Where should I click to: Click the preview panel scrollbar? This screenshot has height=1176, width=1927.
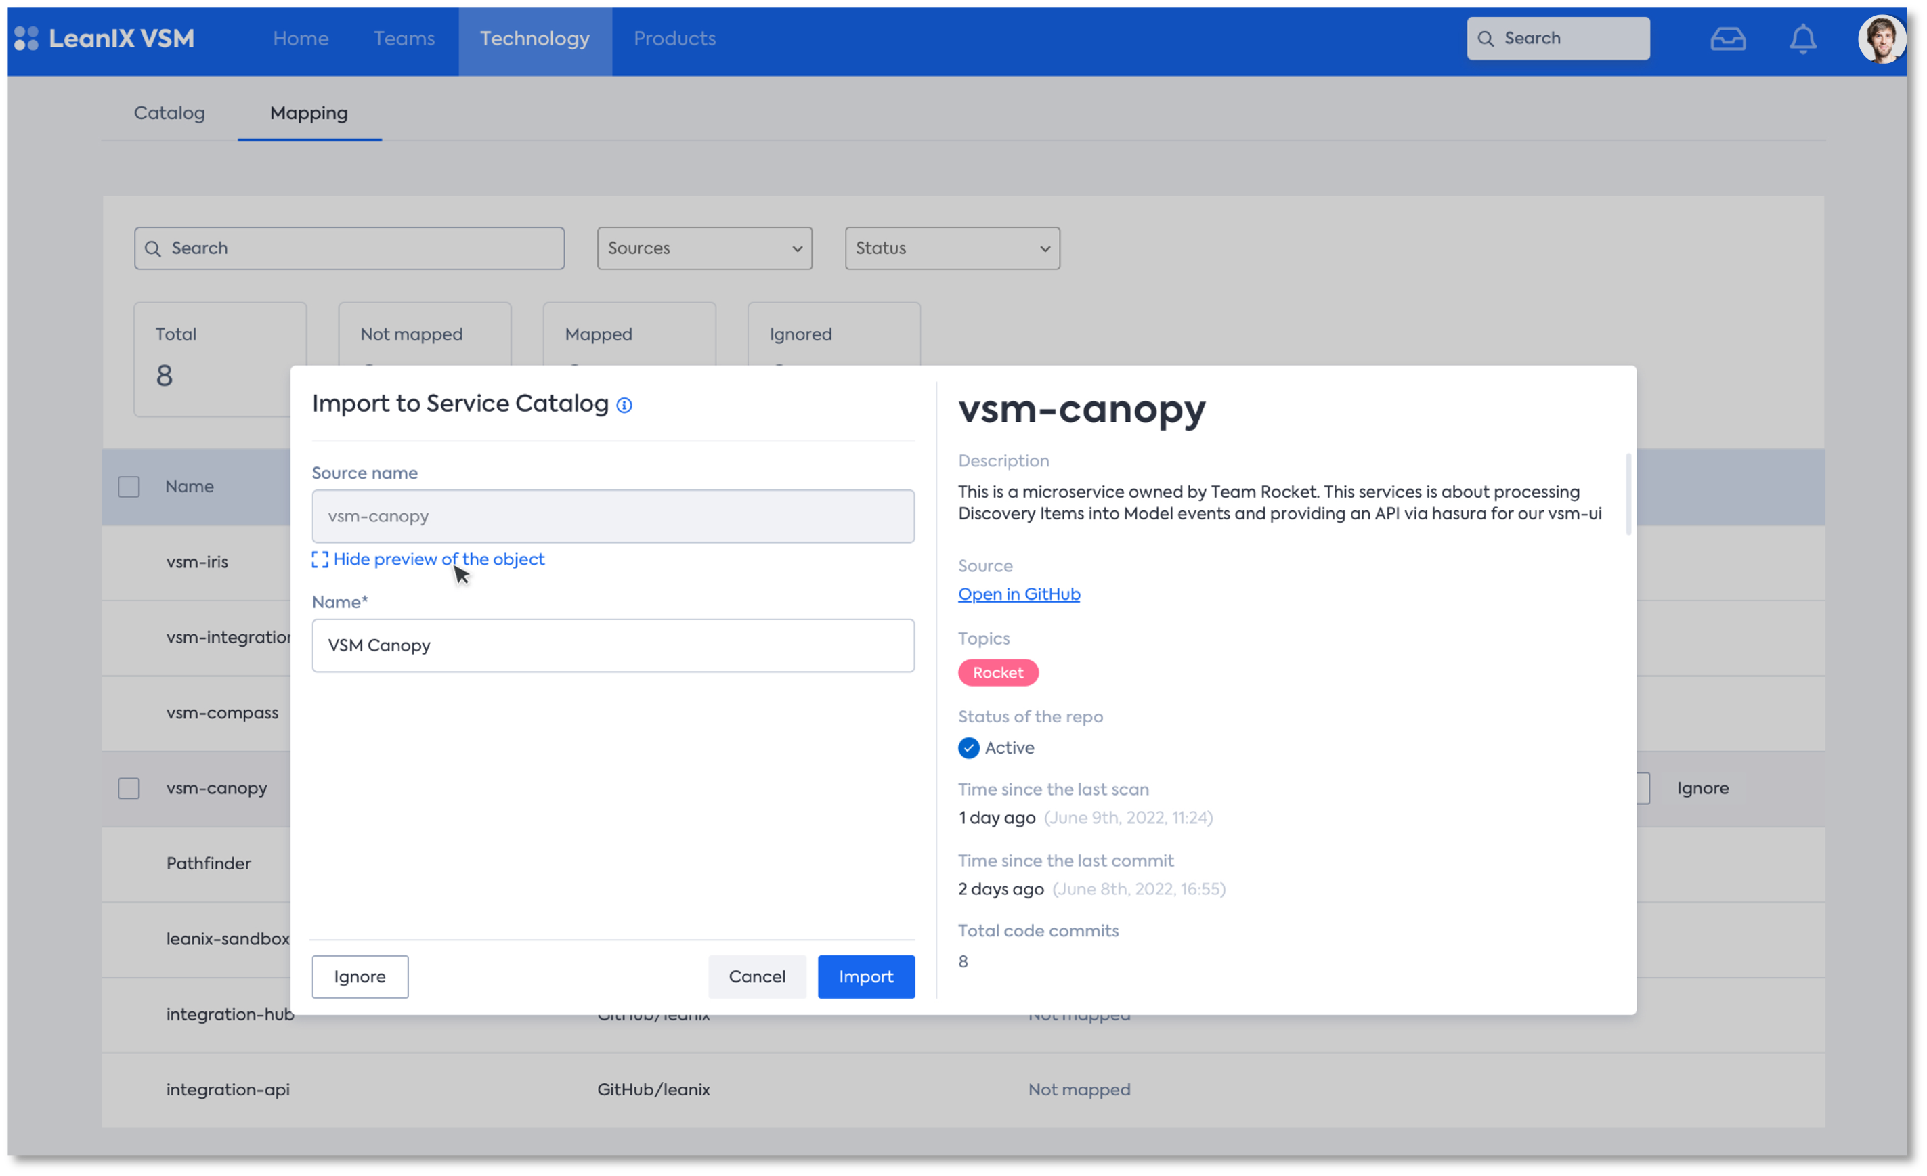click(1628, 494)
